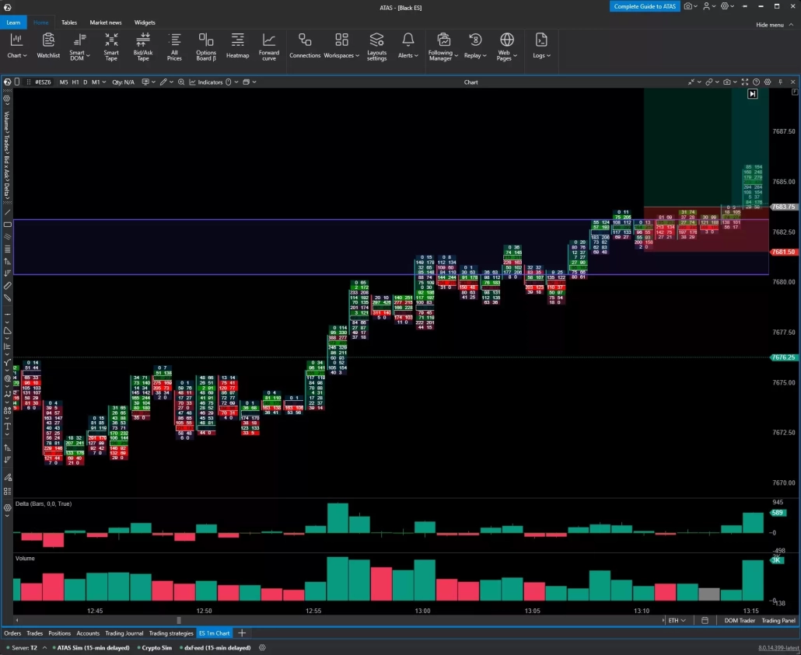
Task: Open the Heatmap tool
Action: pyautogui.click(x=237, y=46)
